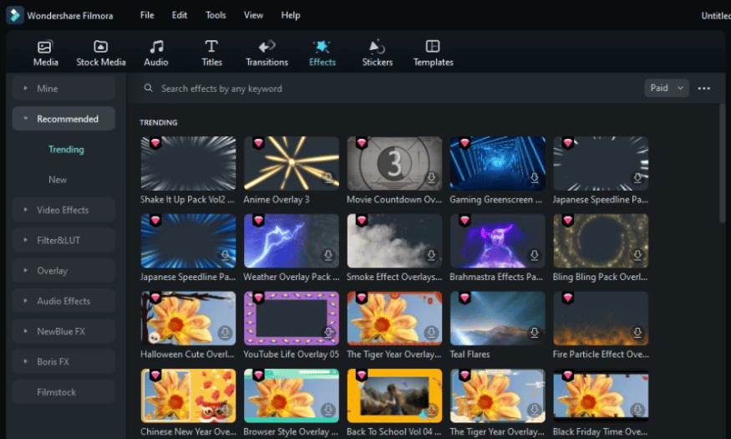Select the Shake It Up Pack Vol2 thumbnail
The width and height of the screenshot is (731, 439).
(x=188, y=163)
